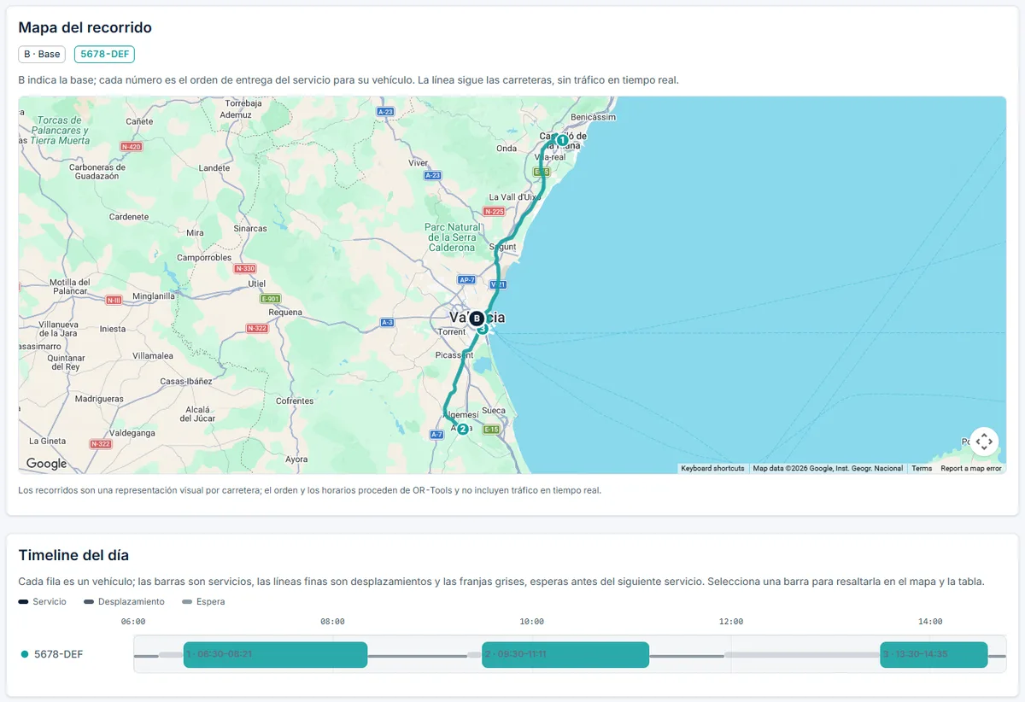Open Keyboard shortcuts on map
The width and height of the screenshot is (1025, 702).
(x=712, y=468)
